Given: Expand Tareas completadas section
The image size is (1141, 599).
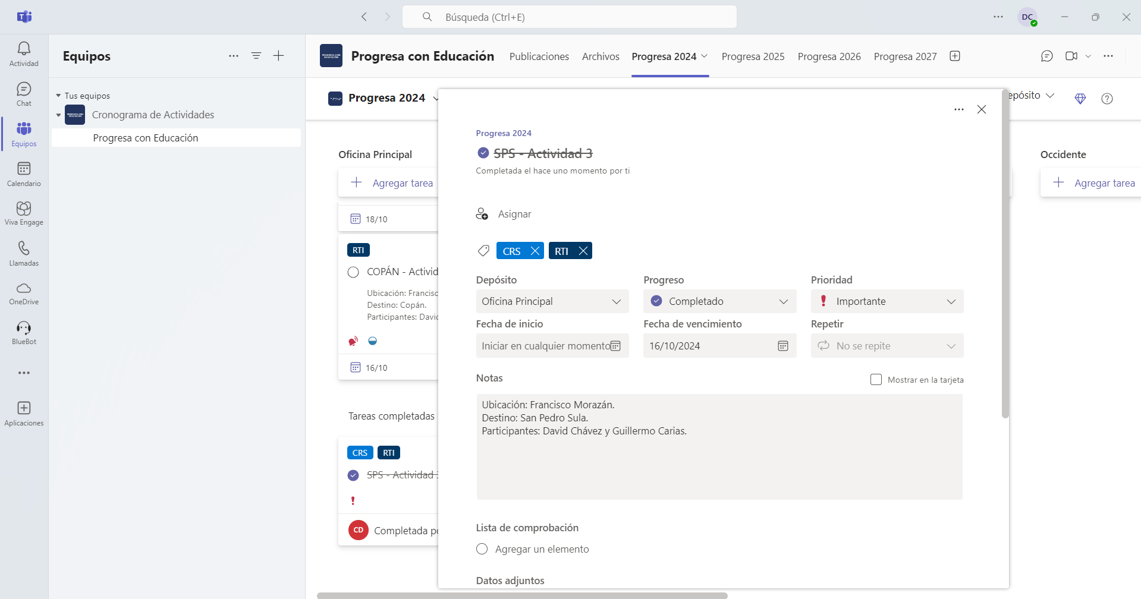Looking at the screenshot, I should click(391, 416).
